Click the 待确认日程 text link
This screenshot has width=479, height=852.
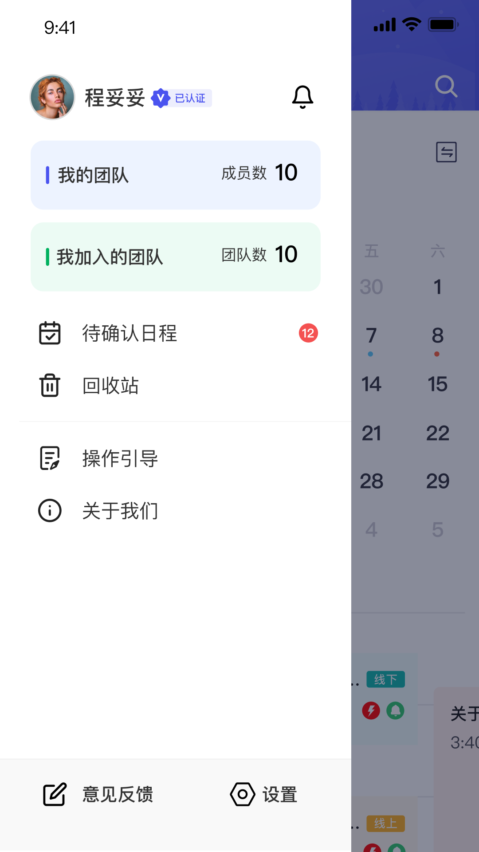coord(130,334)
